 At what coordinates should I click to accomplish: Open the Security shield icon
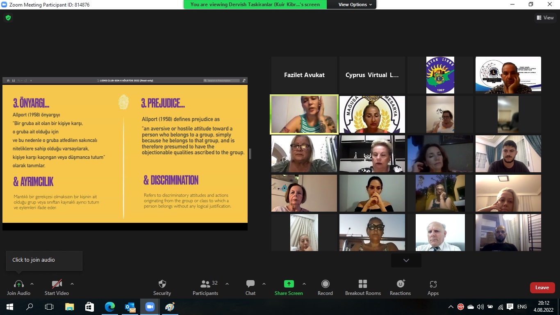pos(162,287)
